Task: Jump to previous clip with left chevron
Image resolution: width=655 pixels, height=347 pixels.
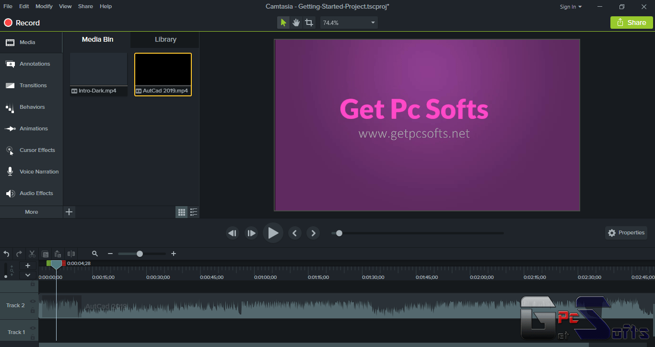Action: 294,233
